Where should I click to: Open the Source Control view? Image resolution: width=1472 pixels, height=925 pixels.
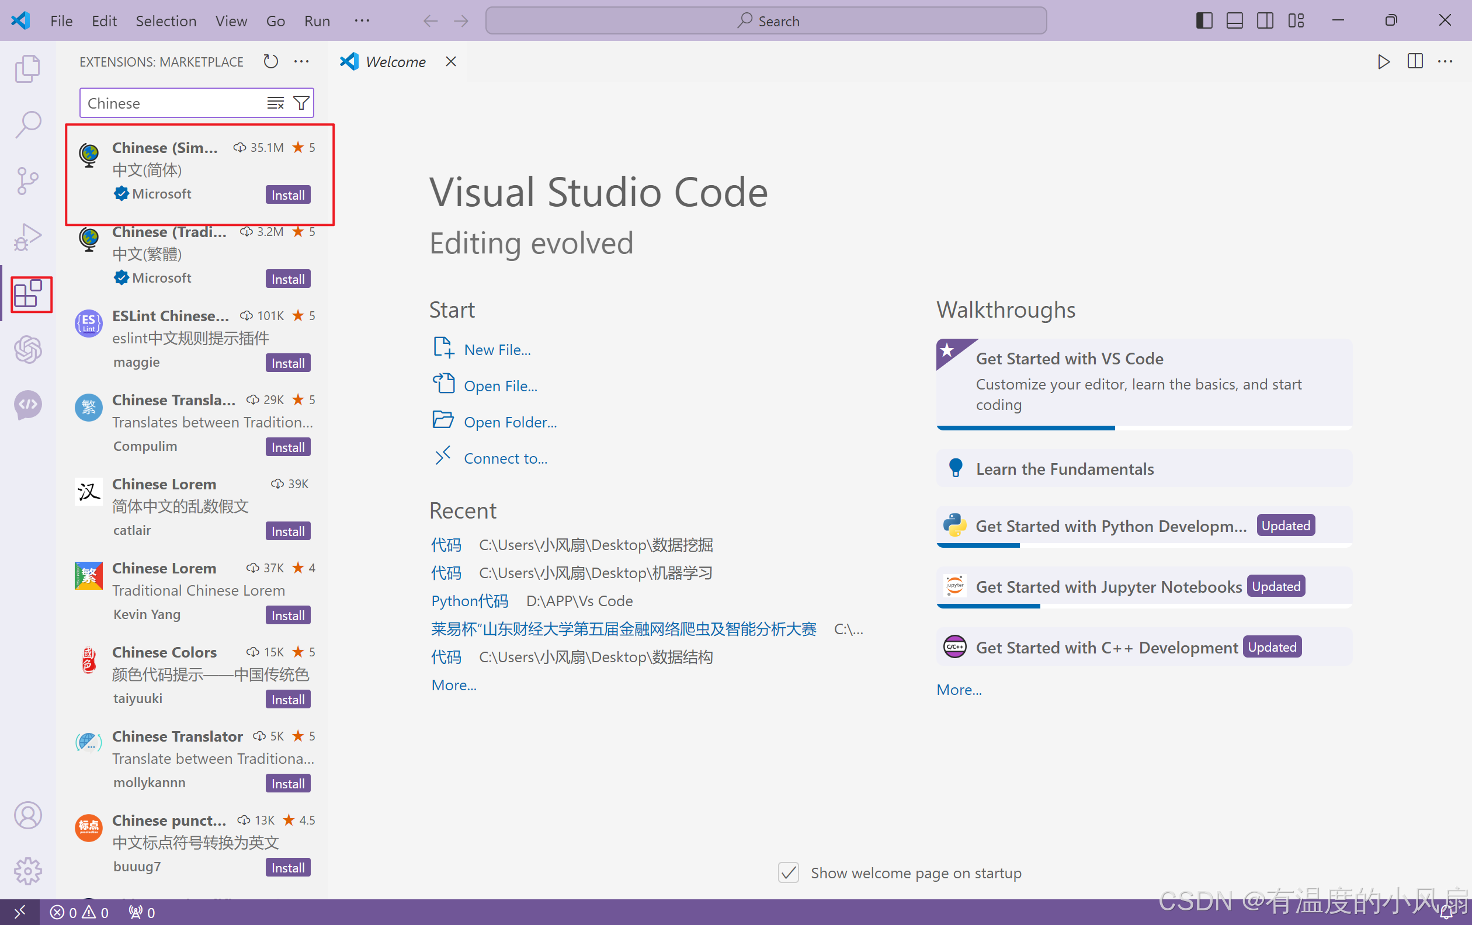pos(27,181)
